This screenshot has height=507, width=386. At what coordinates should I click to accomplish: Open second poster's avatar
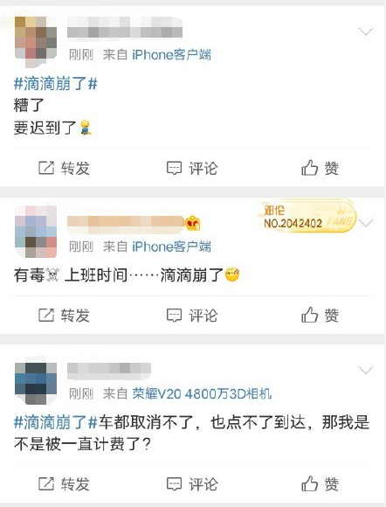[36, 232]
